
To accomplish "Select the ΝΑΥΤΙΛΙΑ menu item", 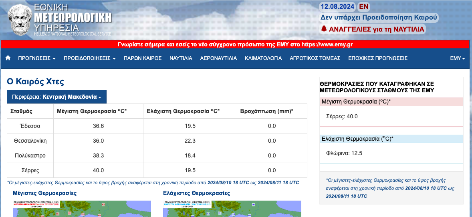I will pos(181,58).
